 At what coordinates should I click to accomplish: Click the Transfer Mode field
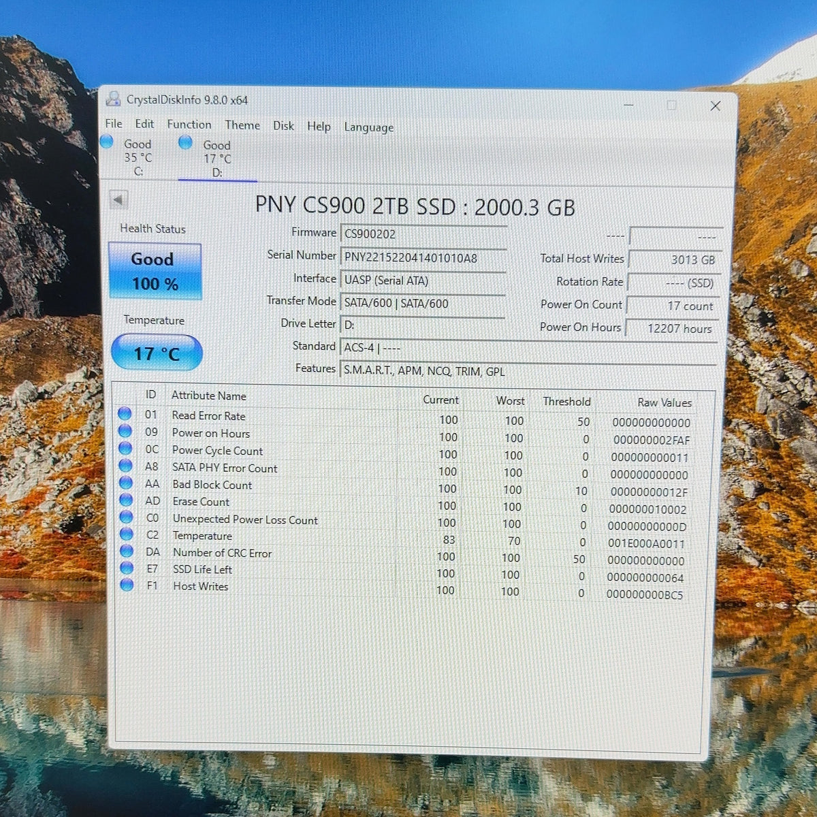click(422, 304)
